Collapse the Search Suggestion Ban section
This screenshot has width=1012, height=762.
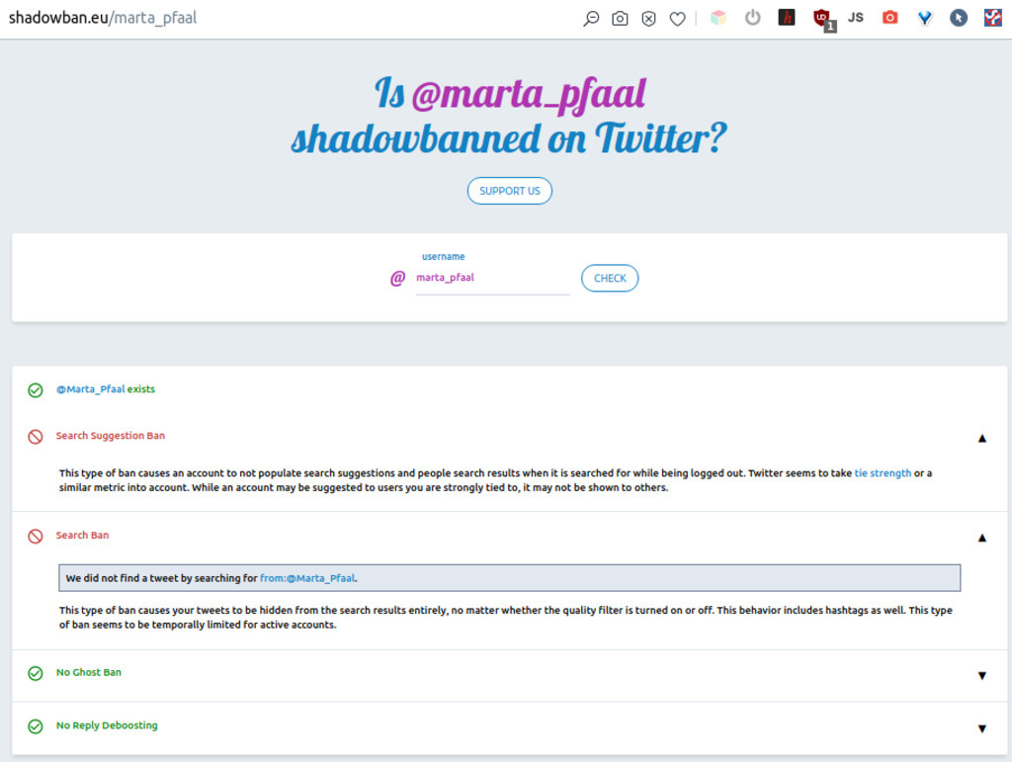point(981,438)
